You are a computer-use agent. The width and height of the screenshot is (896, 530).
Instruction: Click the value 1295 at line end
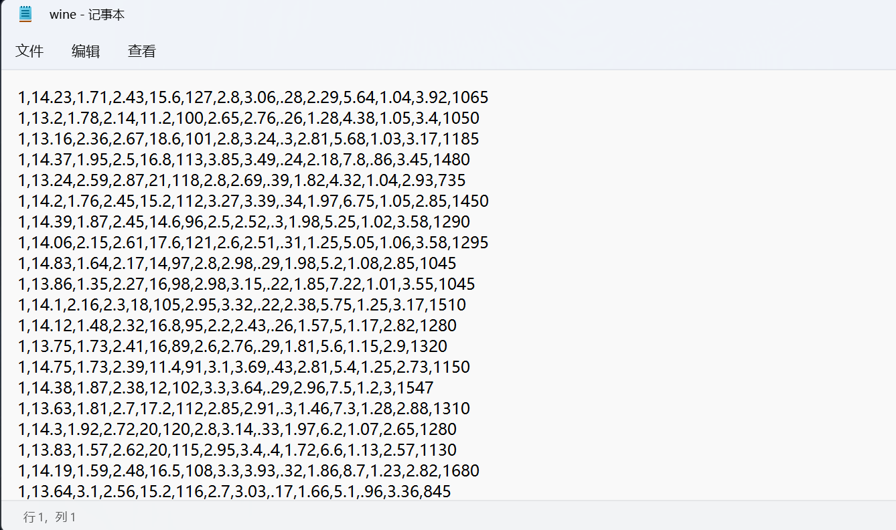[x=470, y=243]
